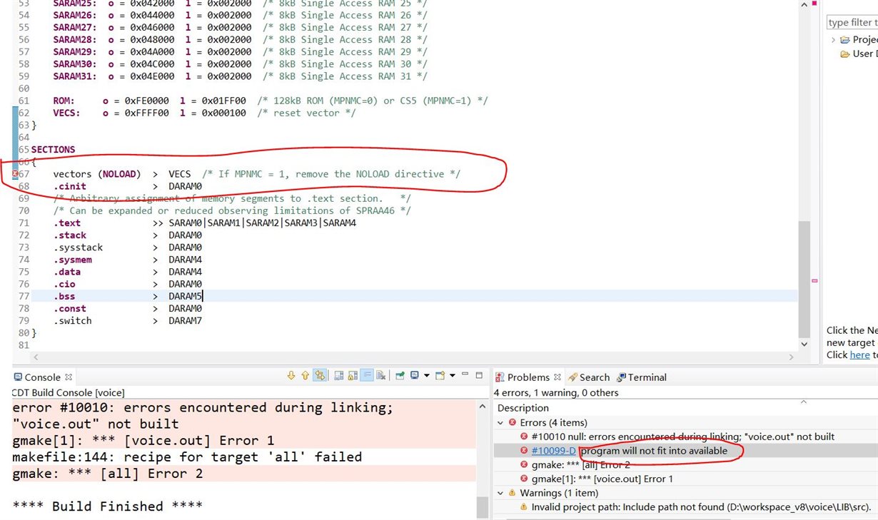The image size is (878, 520).
Task: Click the type filter text field
Action: [852, 23]
